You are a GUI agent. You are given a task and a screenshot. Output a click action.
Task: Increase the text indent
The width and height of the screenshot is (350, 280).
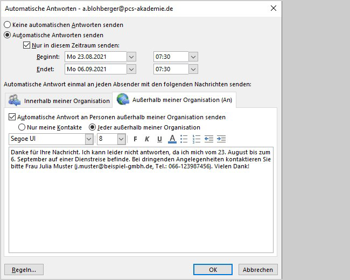coord(221,139)
